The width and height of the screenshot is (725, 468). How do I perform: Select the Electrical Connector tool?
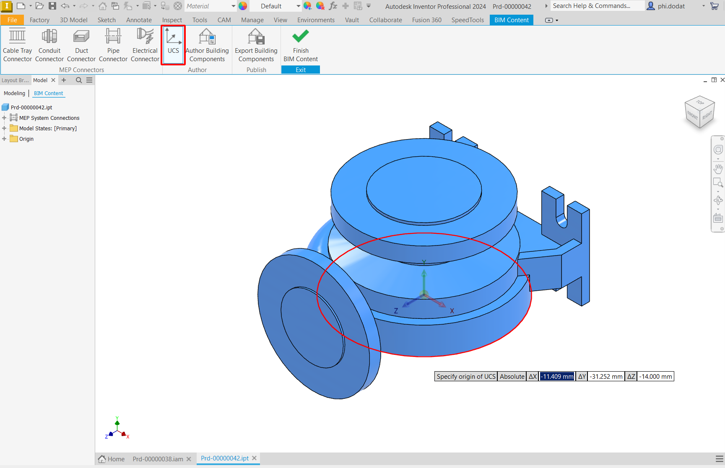tap(145, 45)
